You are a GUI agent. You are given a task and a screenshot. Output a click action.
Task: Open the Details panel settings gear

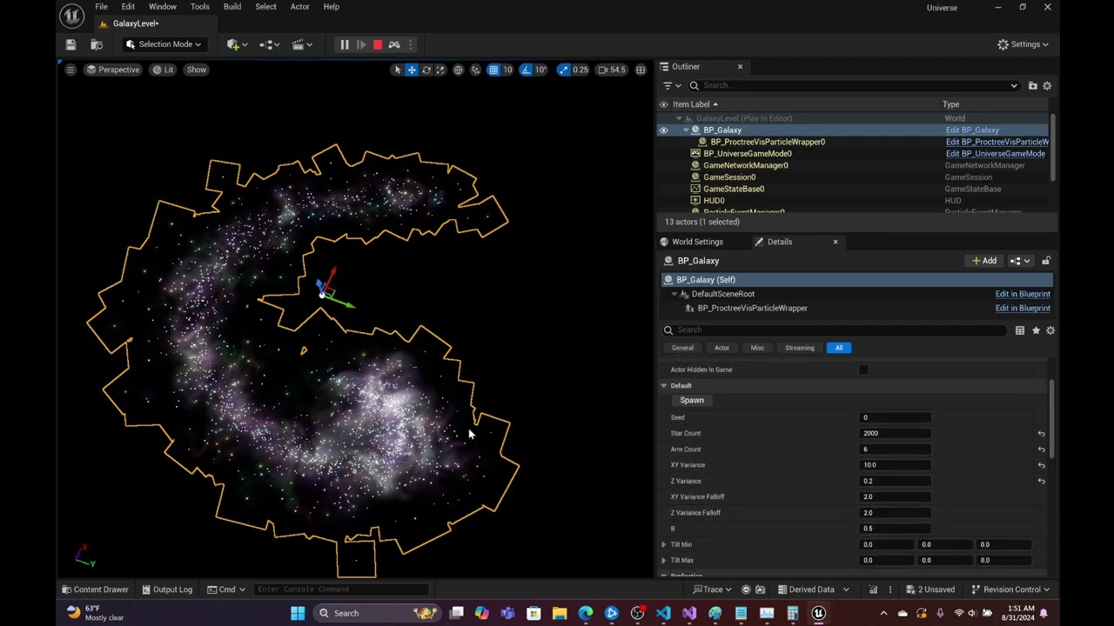(x=1050, y=330)
